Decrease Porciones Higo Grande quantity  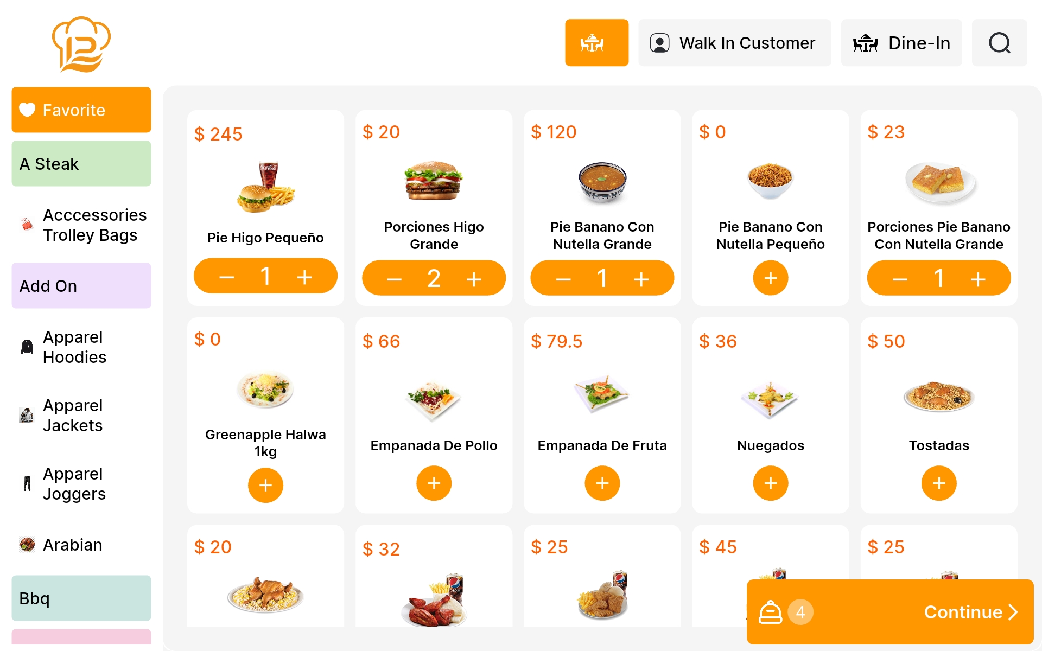click(395, 279)
